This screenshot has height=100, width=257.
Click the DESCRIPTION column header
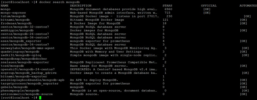[x=81, y=6]
